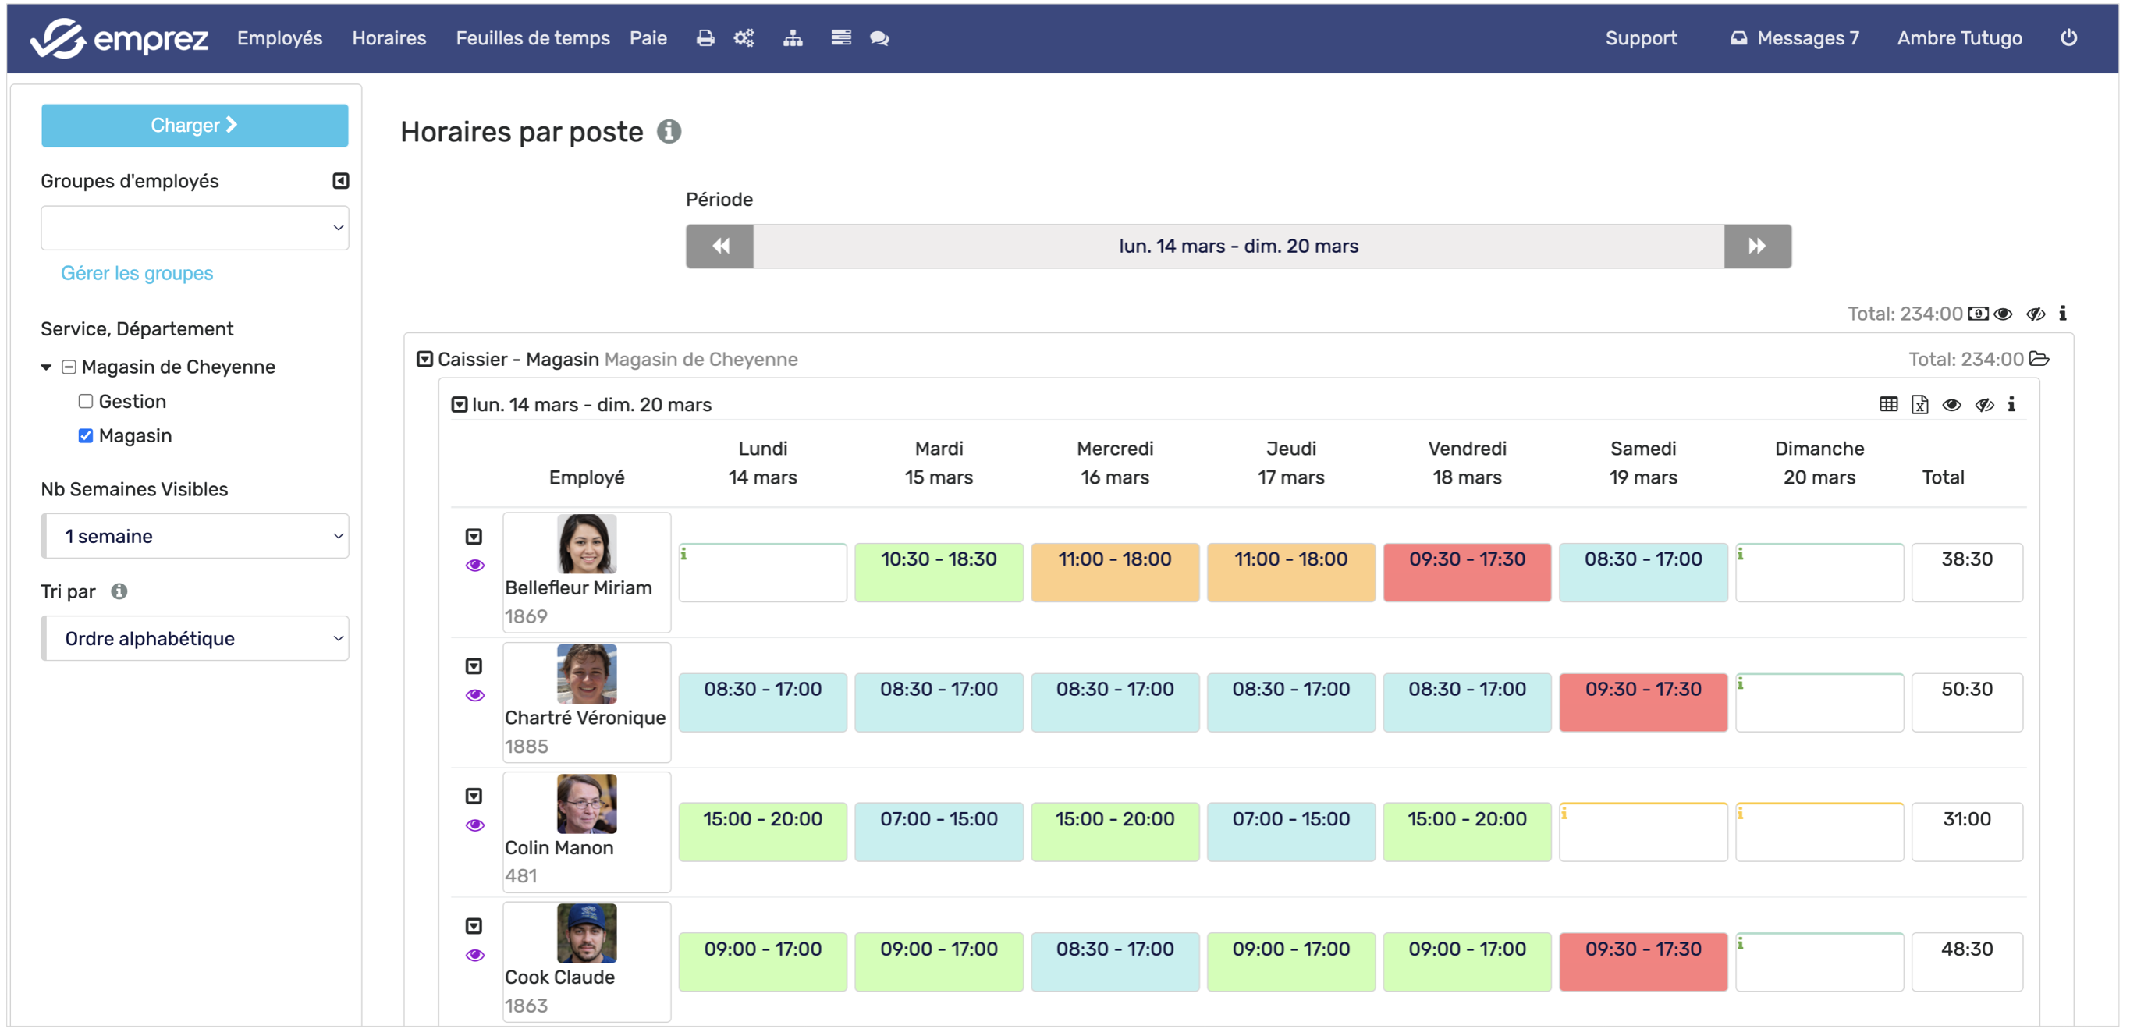Check the Gestion department checkbox
The image size is (2130, 1036).
85,401
